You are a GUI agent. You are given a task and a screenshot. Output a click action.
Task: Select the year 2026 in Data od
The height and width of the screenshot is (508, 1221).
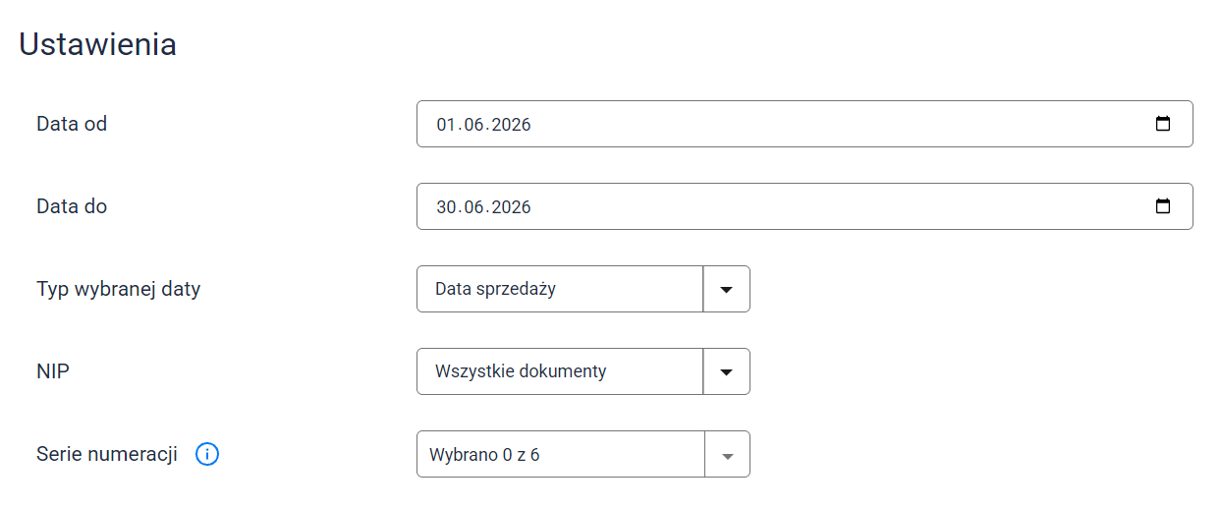click(512, 125)
